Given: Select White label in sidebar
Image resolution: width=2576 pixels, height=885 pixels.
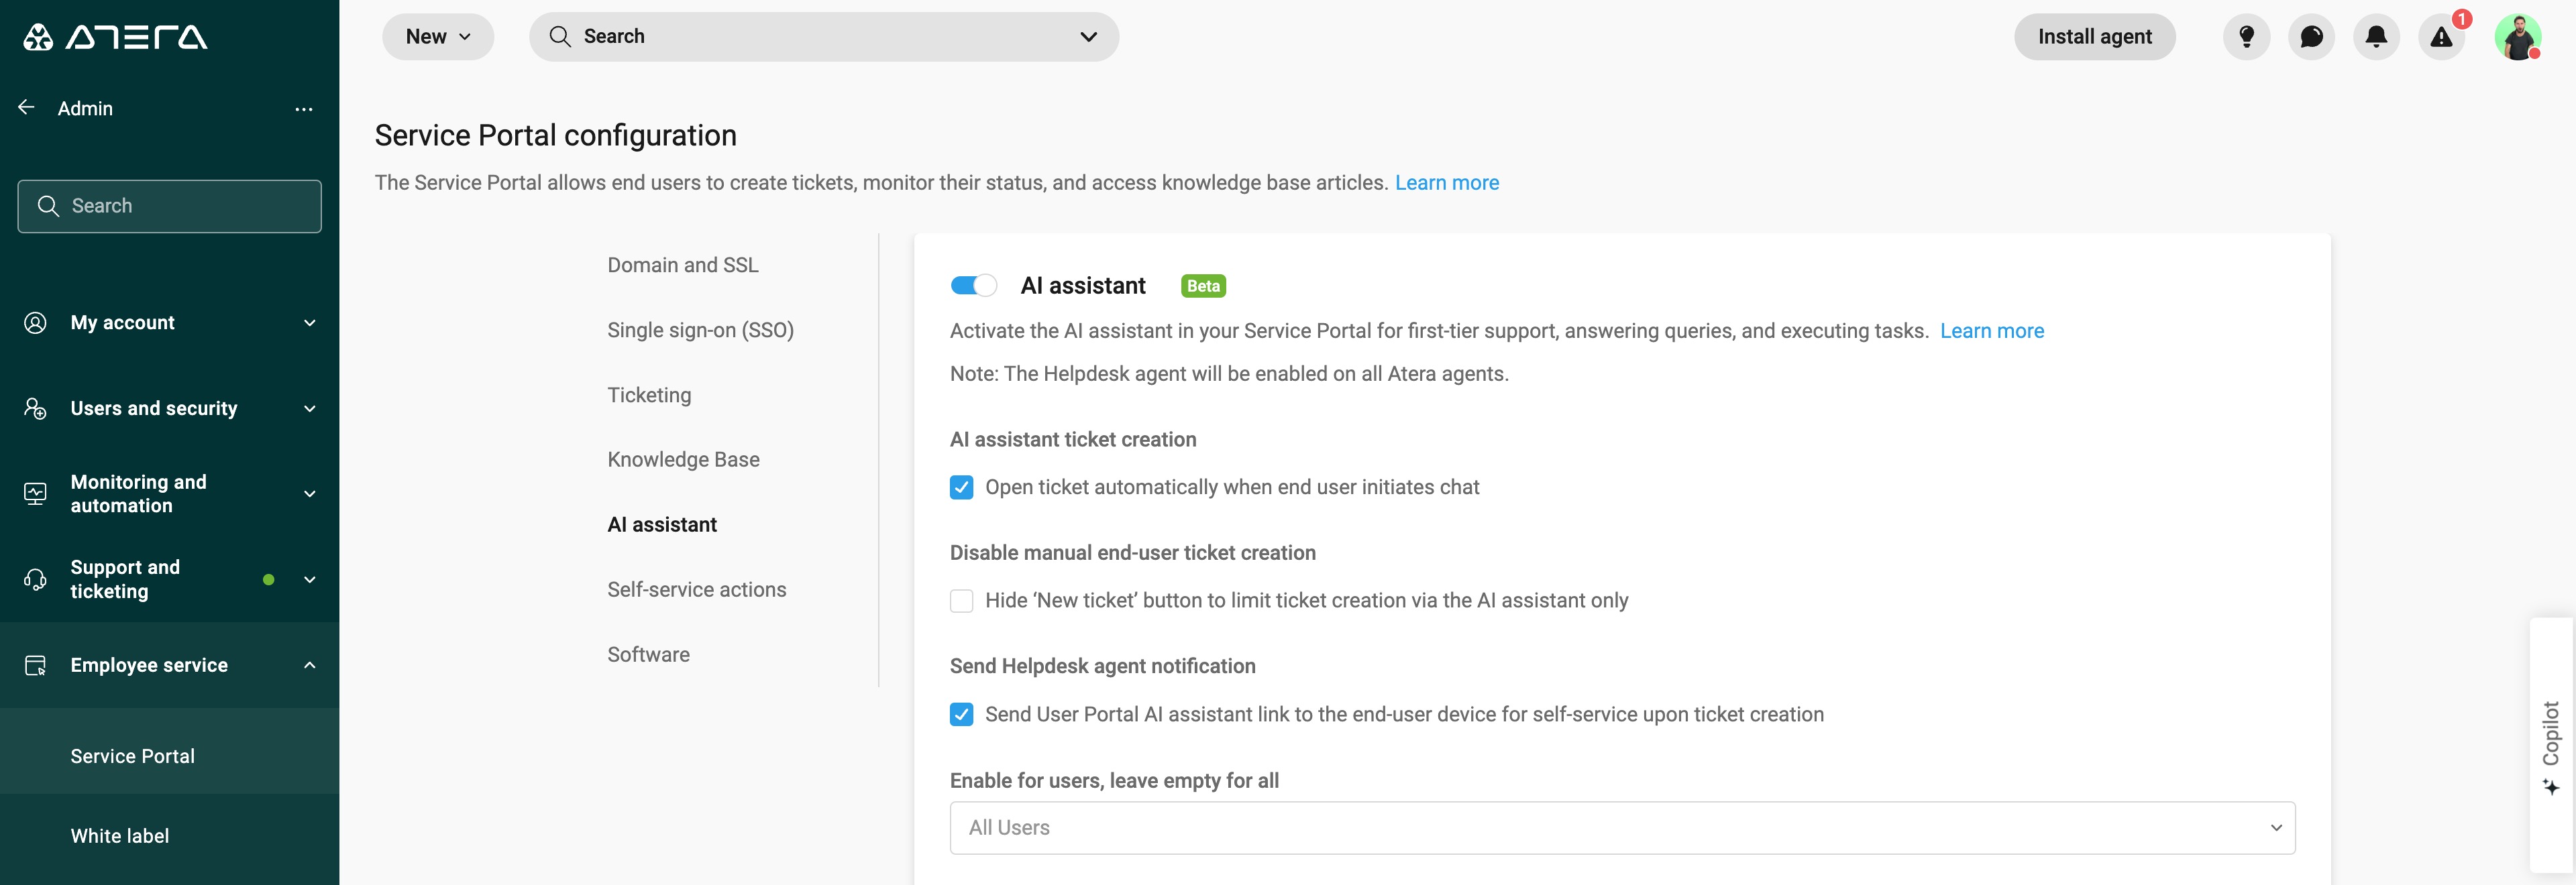Looking at the screenshot, I should coord(119,836).
